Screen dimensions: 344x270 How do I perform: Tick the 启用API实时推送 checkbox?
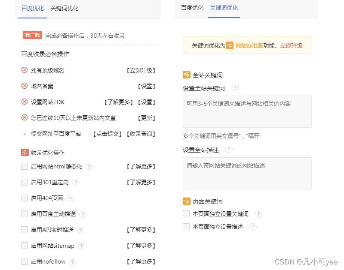(25, 230)
